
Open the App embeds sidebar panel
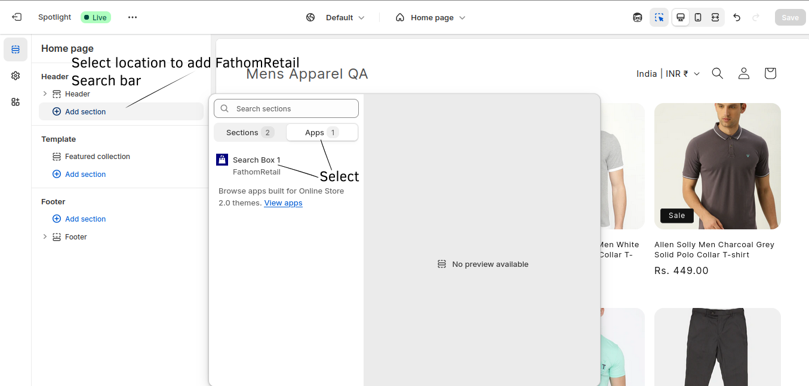coord(16,102)
